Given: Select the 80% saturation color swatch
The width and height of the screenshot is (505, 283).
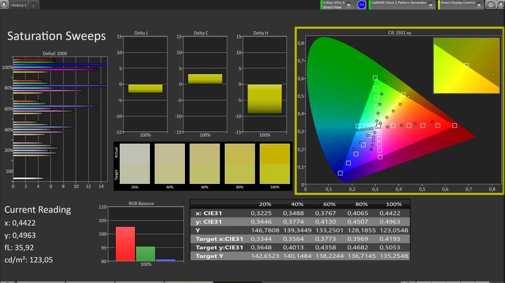Looking at the screenshot, I should 240,164.
